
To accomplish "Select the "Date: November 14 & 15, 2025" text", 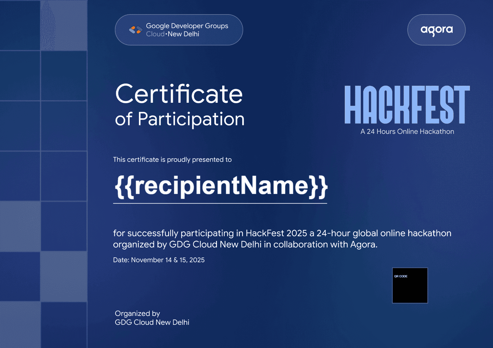I will coord(159,260).
